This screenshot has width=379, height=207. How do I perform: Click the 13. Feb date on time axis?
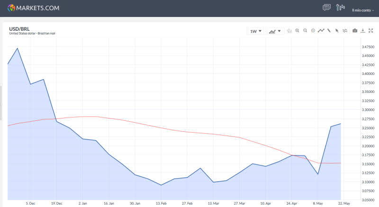tap(162, 203)
